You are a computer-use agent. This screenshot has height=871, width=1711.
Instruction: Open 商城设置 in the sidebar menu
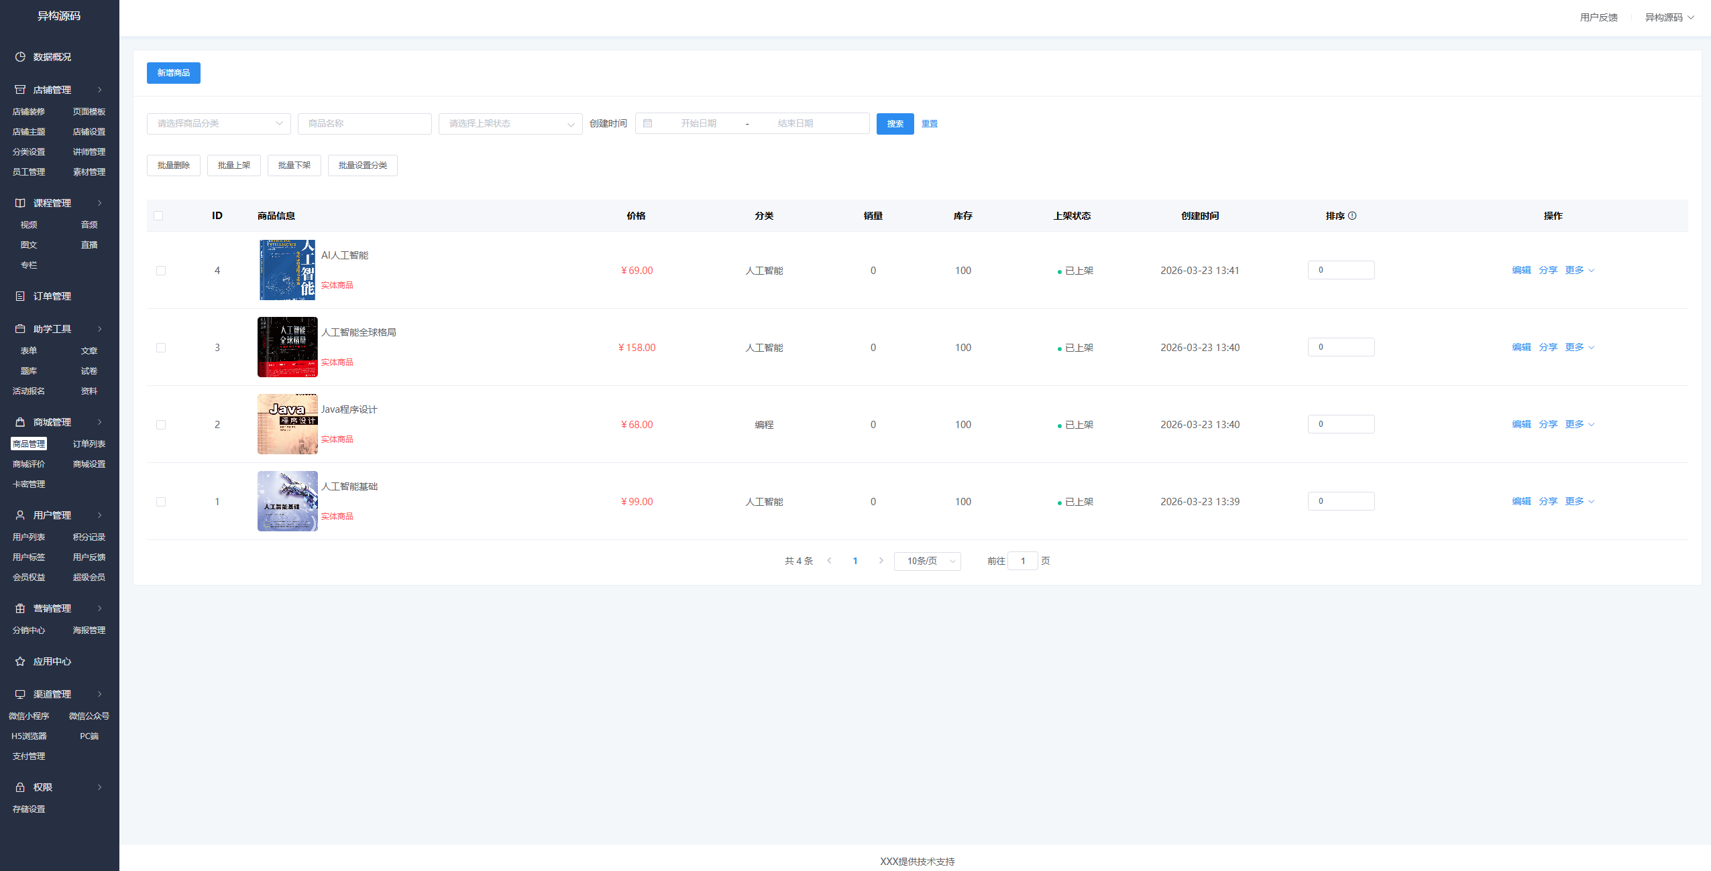click(89, 464)
